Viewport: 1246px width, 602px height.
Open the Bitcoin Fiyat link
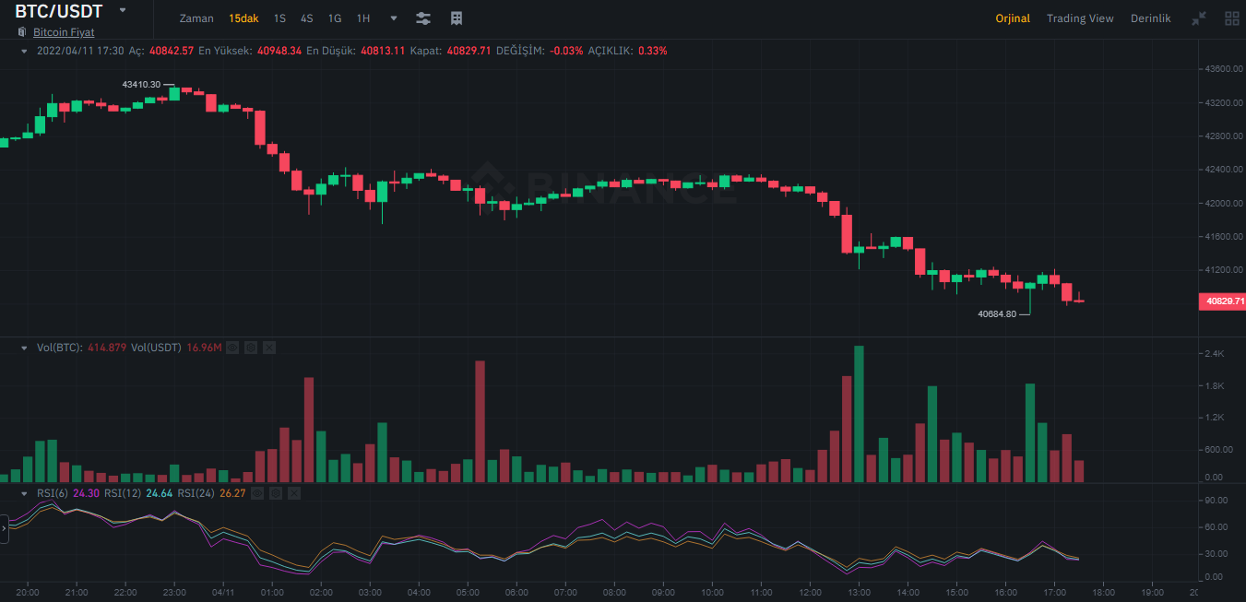tap(64, 32)
